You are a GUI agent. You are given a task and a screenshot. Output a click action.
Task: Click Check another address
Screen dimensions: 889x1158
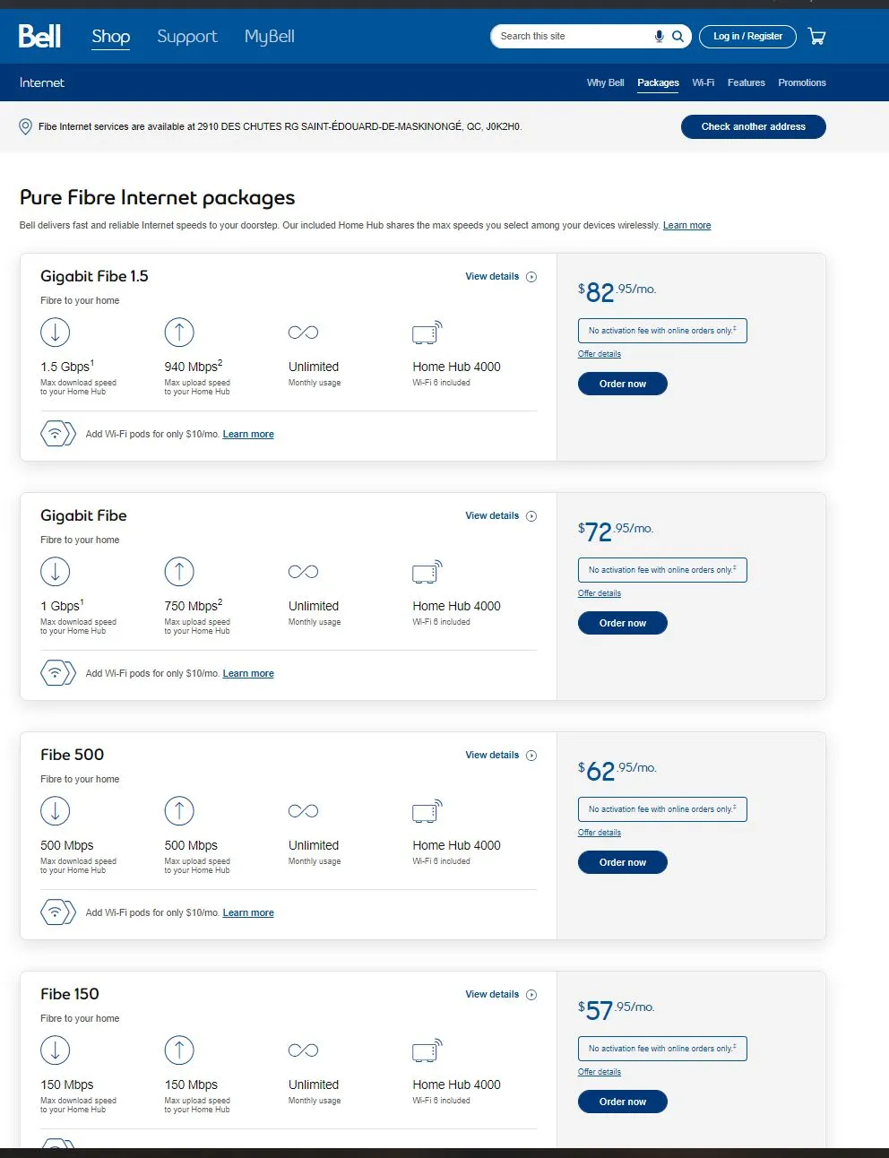click(753, 126)
